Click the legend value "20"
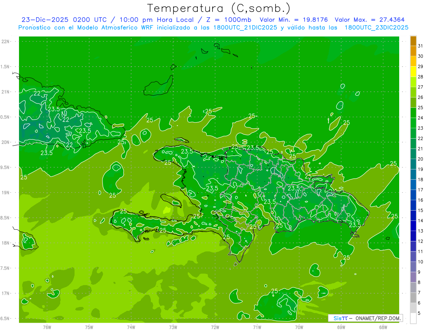 point(421,159)
